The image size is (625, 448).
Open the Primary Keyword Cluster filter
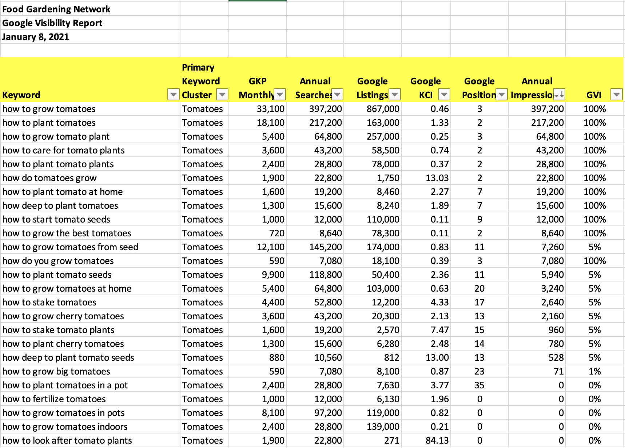[x=222, y=94]
